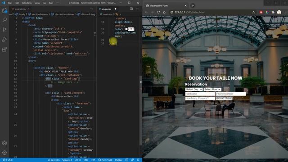Open the Accounts menu in activity bar

4,143
